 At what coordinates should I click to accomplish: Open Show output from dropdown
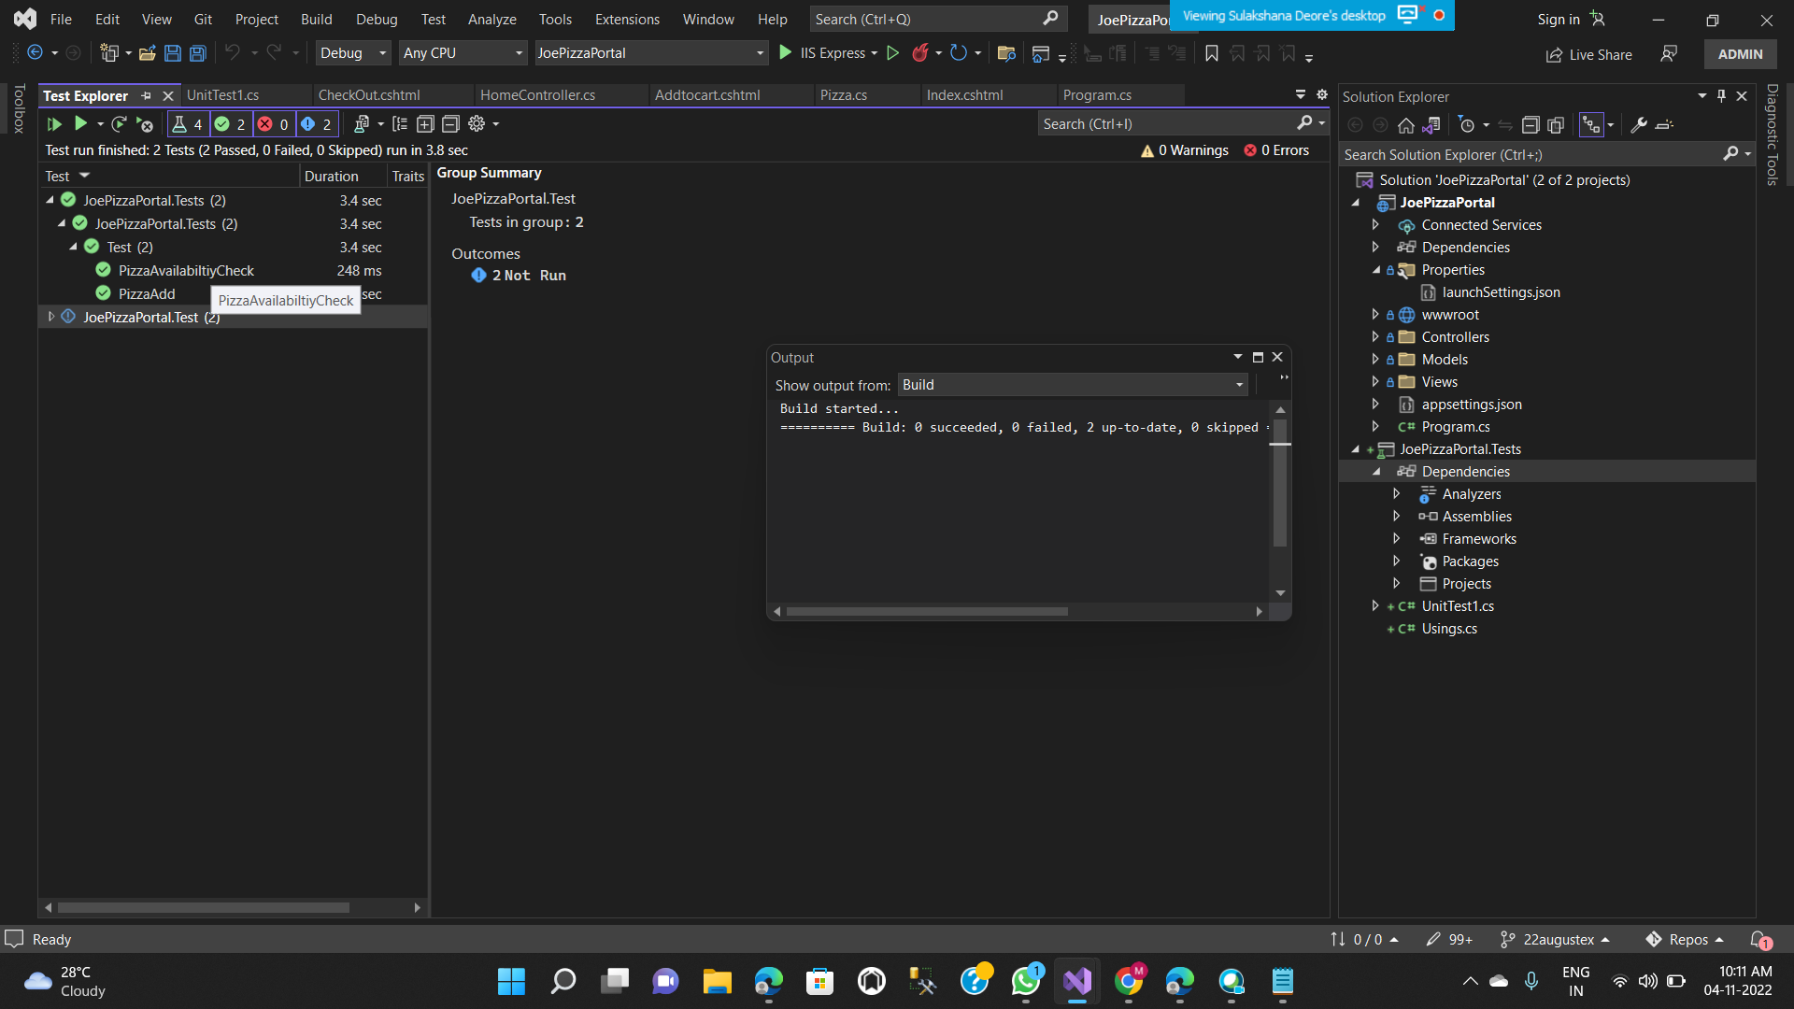point(1073,385)
